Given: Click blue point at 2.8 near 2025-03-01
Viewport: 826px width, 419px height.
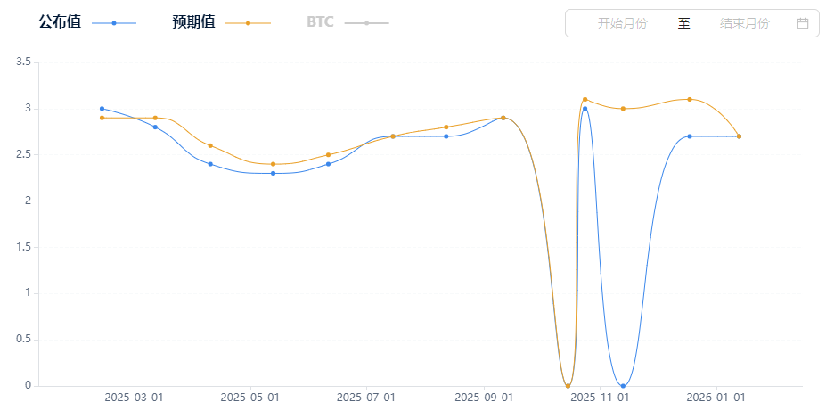Looking at the screenshot, I should tap(155, 127).
